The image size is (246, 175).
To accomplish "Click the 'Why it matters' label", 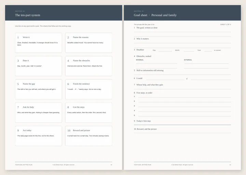I will click(142, 39).
